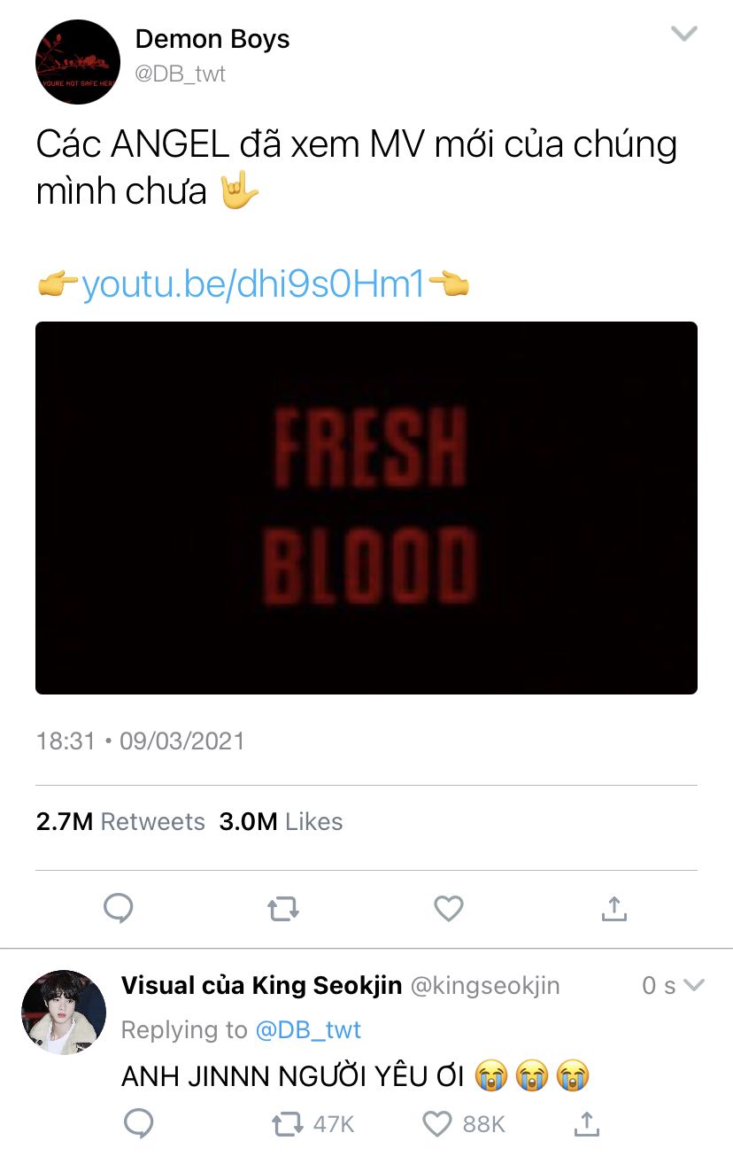
Task: View the 3.0M Likes list
Action: click(281, 822)
